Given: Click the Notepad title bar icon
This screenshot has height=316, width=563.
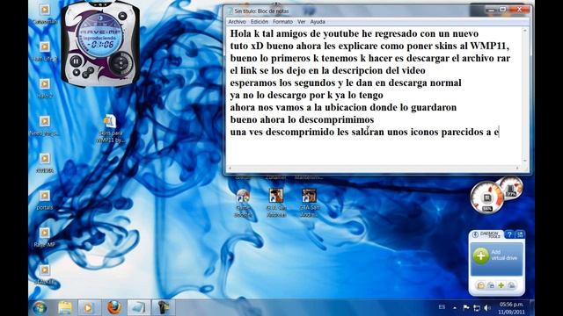Looking at the screenshot, I should 230,11.
